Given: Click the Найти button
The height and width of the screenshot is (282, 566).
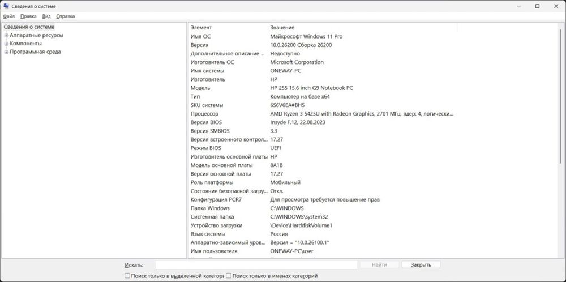Looking at the screenshot, I should 379,265.
